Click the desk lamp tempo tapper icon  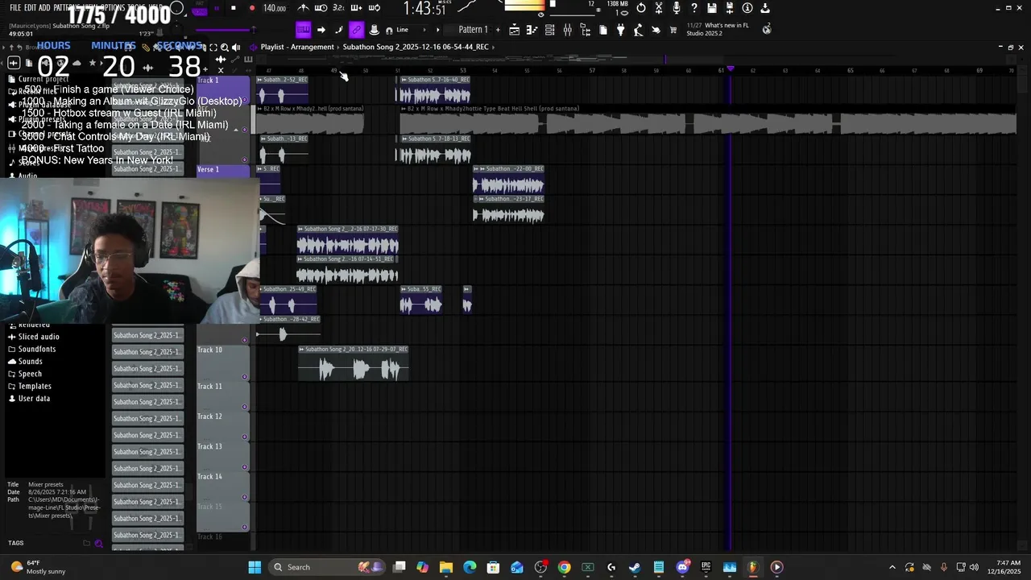(x=638, y=30)
